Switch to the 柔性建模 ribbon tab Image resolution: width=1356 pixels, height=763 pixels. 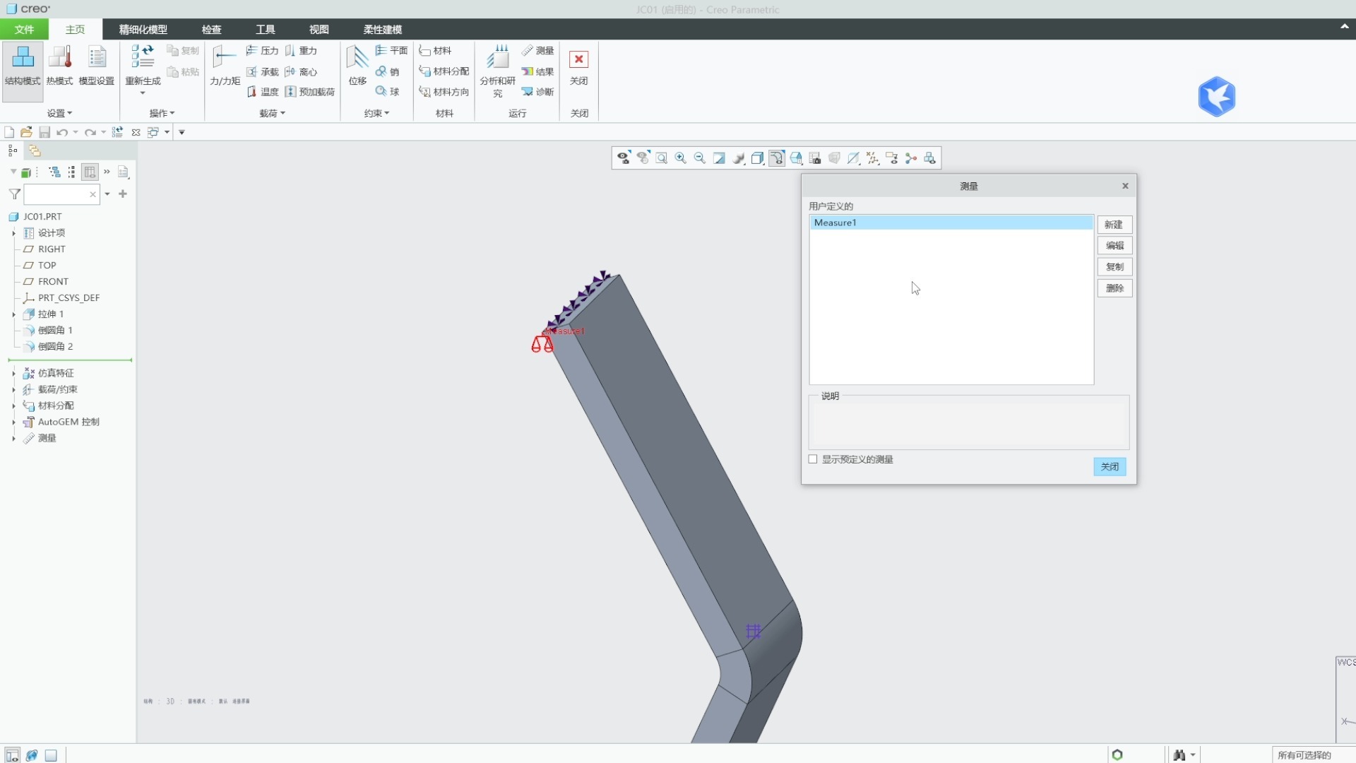pos(383,29)
